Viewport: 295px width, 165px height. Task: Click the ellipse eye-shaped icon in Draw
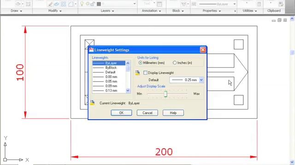point(18,4)
